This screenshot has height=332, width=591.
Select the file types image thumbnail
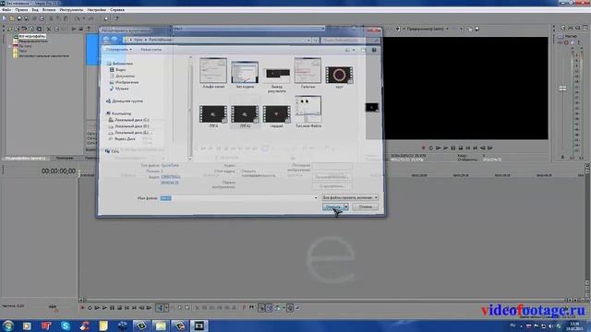coord(308,109)
